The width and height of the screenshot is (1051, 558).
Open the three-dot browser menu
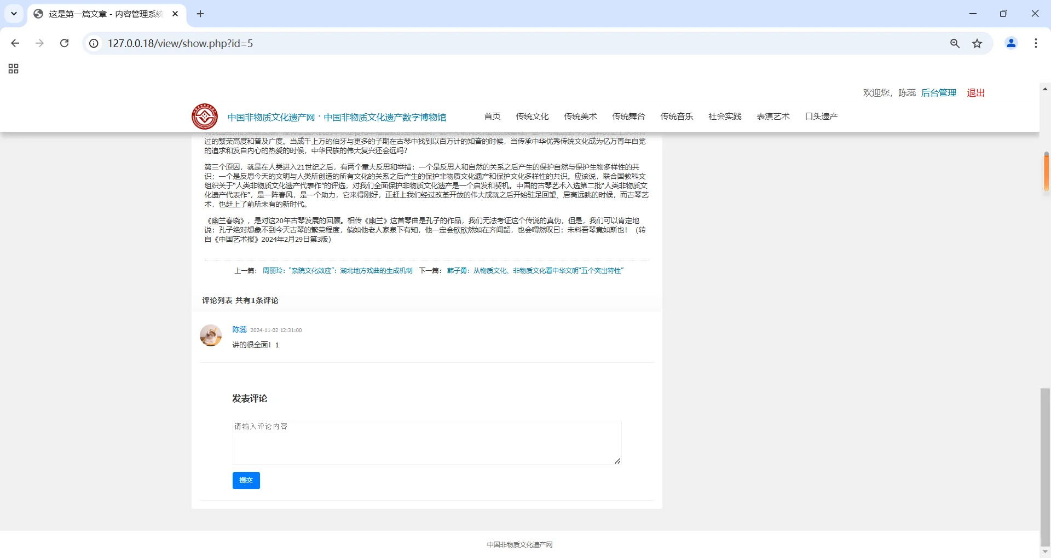(1036, 43)
